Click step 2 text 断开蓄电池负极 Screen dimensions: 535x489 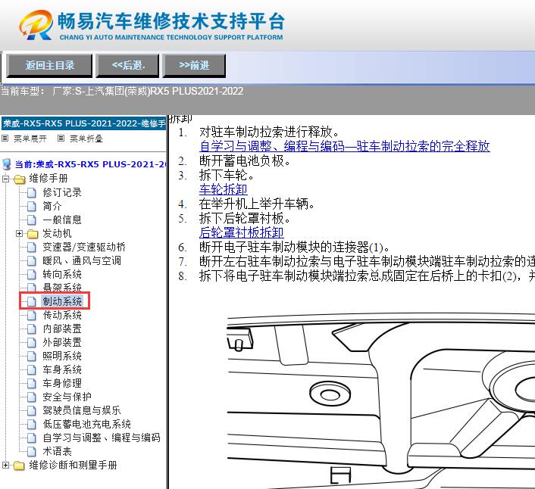coord(245,160)
